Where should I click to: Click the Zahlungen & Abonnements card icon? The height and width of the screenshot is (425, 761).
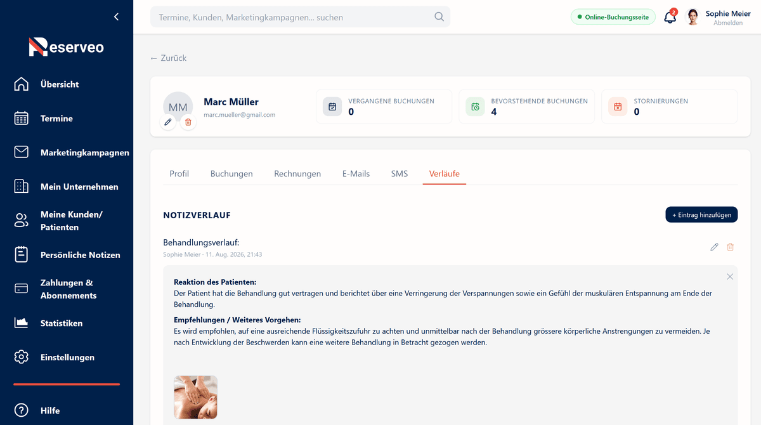click(22, 289)
